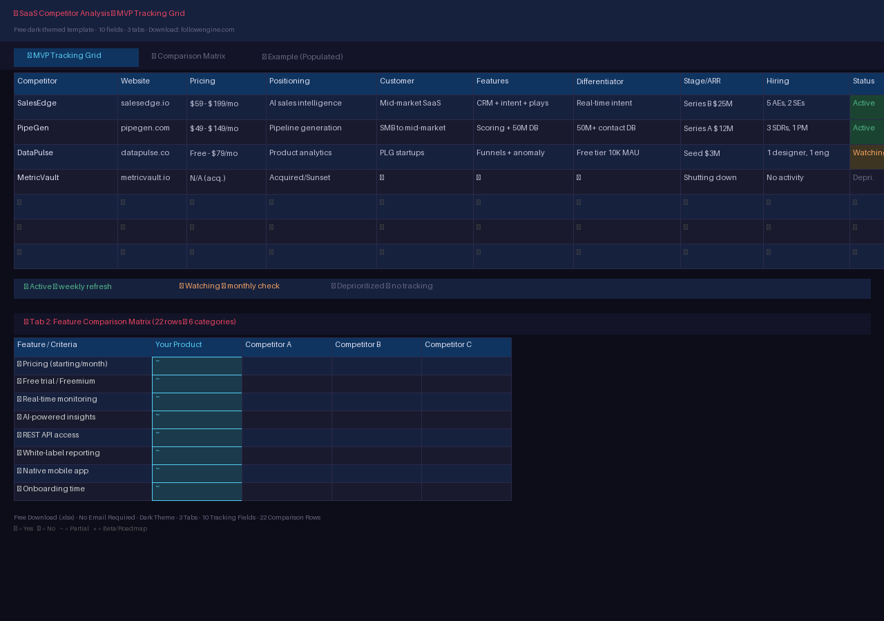
Task: Click the Watching monthly check legend
Action: (x=229, y=286)
